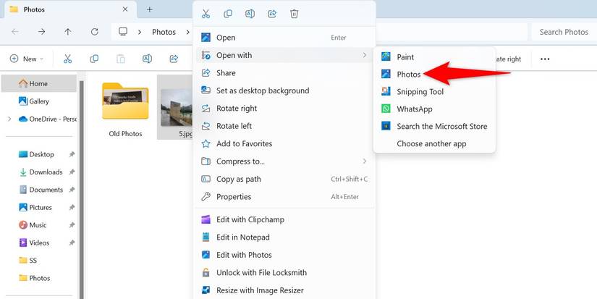This screenshot has height=299, width=597.
Task: Select the Old Photos folder
Action: point(125,109)
